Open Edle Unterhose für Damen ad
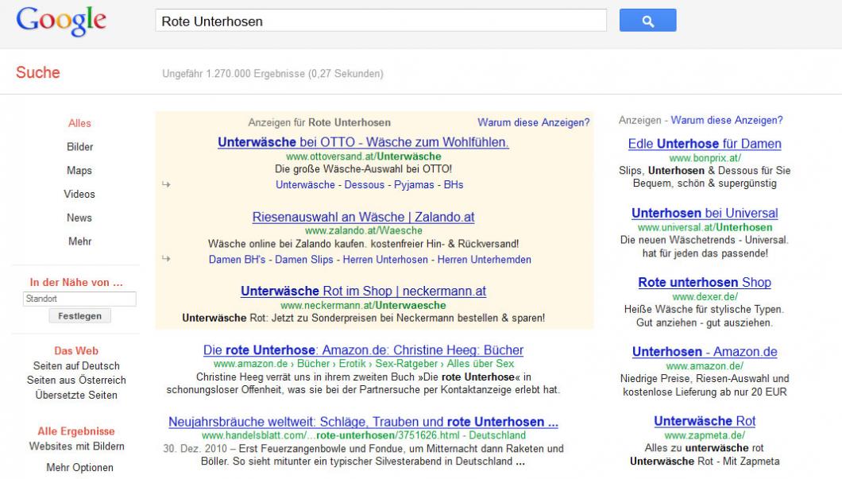 click(x=705, y=144)
